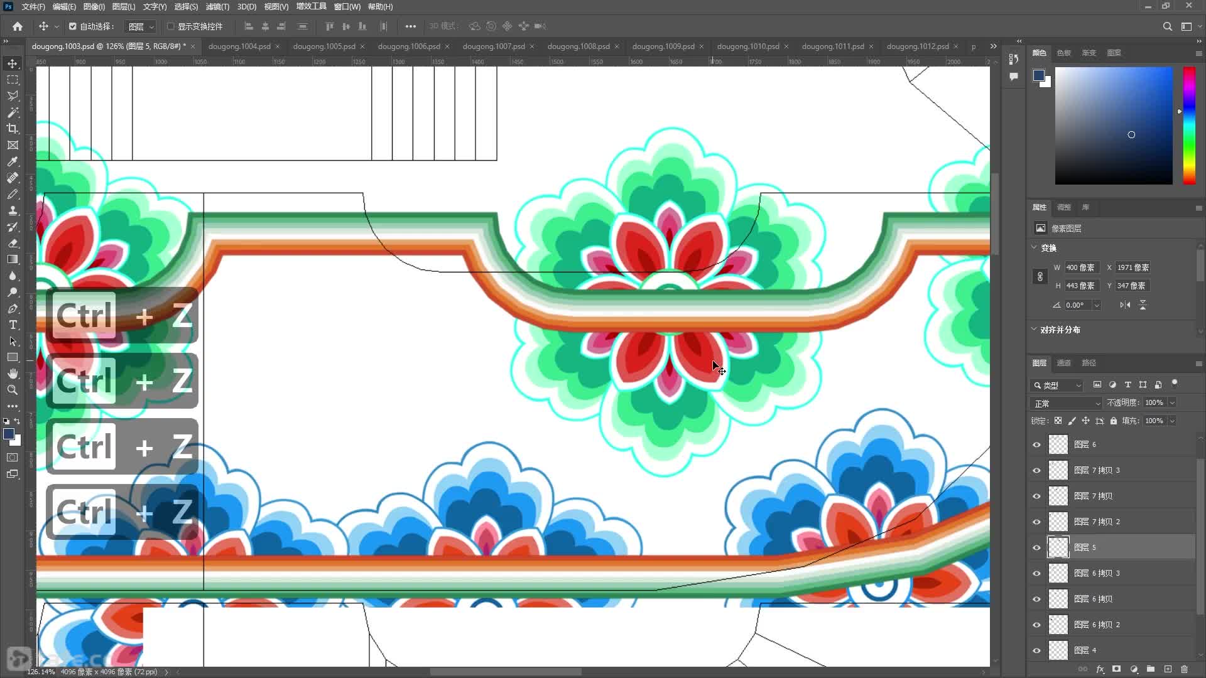The height and width of the screenshot is (678, 1206).
Task: Pick a color in the color field
Action: point(1114,126)
